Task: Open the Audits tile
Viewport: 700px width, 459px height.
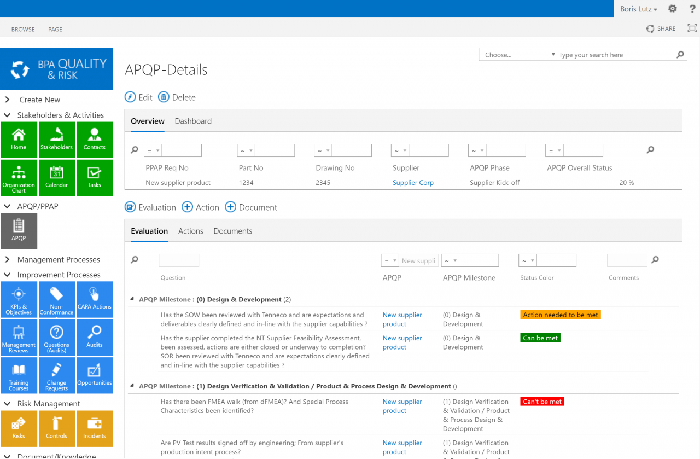Action: [x=95, y=337]
